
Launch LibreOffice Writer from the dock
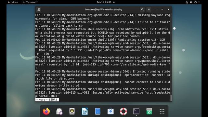(x=85, y=111)
